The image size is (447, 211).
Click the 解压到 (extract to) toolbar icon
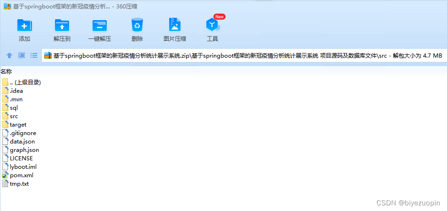pyautogui.click(x=62, y=25)
